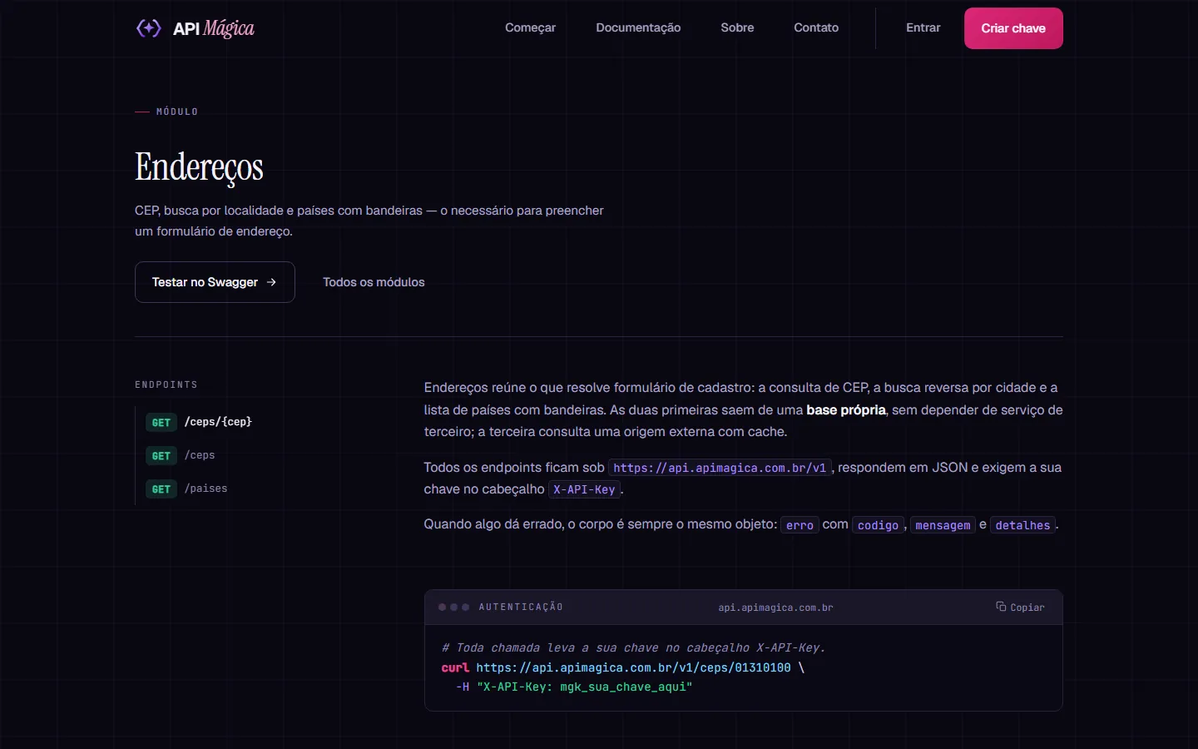Click the inline code tag 'mensagem'

[x=943, y=525]
